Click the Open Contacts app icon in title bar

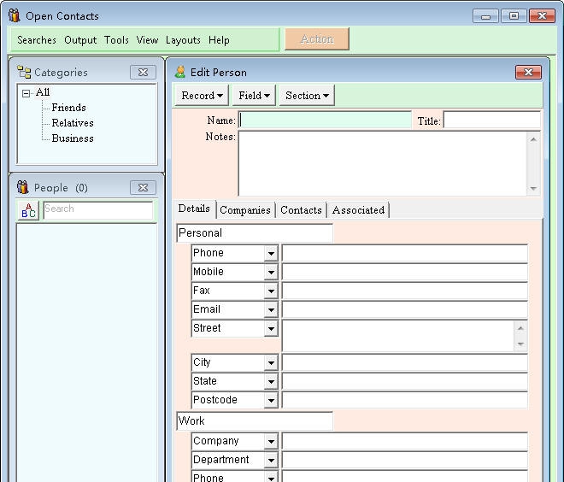pos(14,15)
